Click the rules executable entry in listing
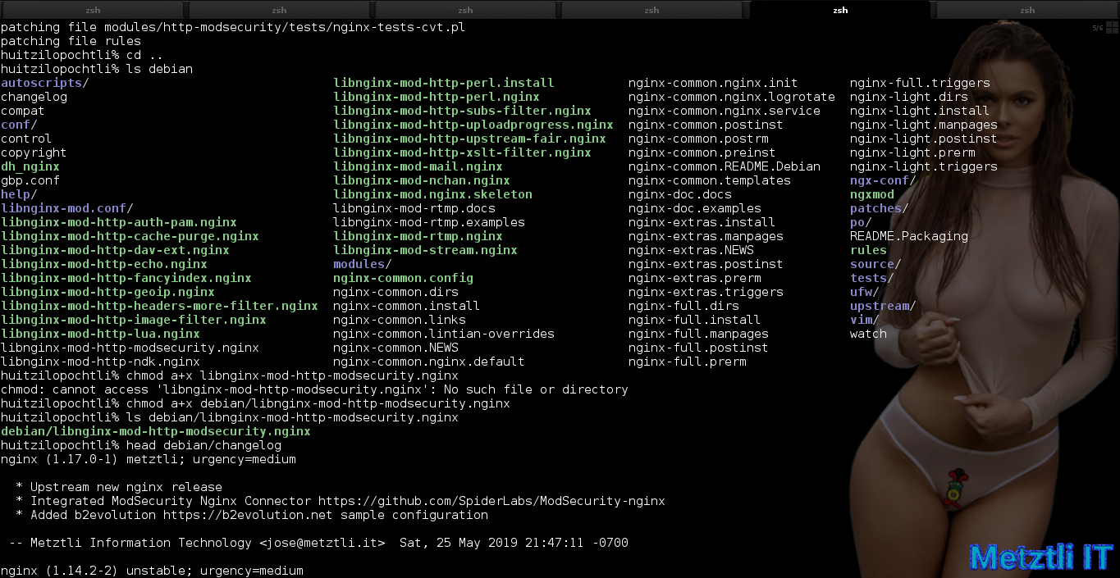The width and height of the screenshot is (1120, 578). tap(868, 250)
